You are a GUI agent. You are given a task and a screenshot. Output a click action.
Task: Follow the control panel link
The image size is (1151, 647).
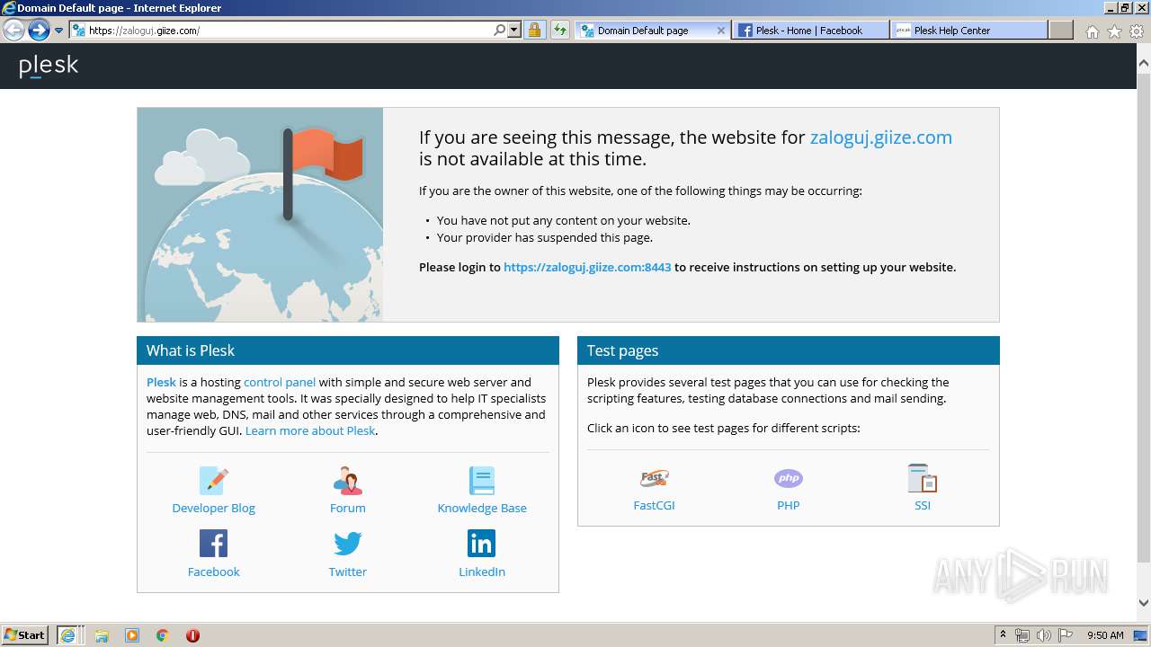click(280, 382)
